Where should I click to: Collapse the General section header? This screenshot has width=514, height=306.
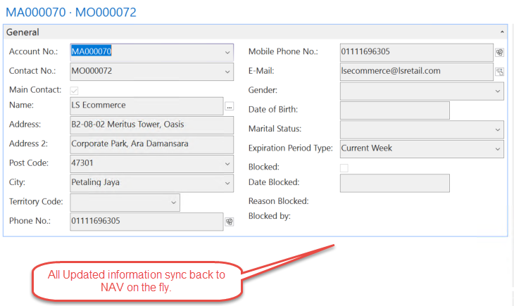[x=502, y=32]
